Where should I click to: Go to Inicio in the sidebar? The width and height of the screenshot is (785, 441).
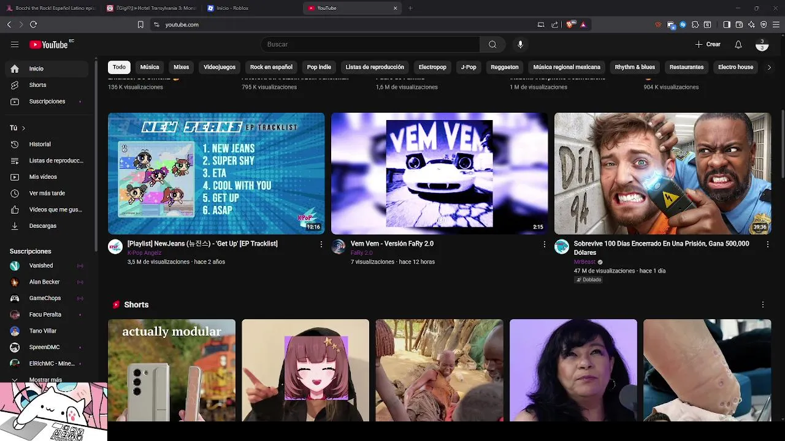[x=47, y=69]
